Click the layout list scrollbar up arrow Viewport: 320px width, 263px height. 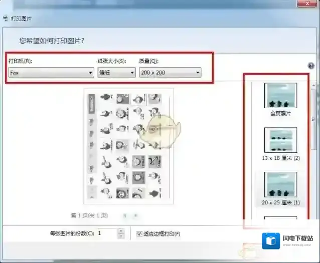(x=313, y=86)
